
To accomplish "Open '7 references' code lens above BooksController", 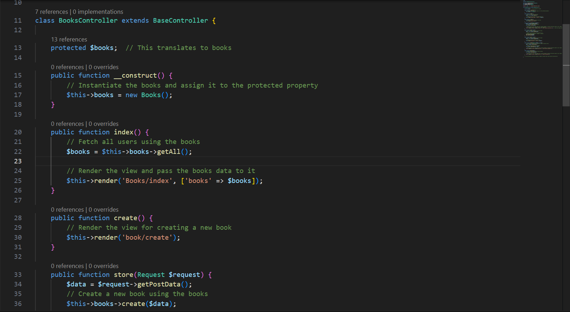I will click(x=51, y=12).
